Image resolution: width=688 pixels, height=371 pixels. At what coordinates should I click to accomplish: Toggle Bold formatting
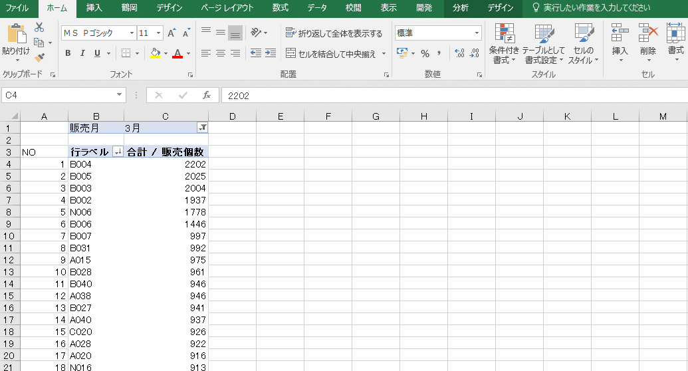click(68, 53)
